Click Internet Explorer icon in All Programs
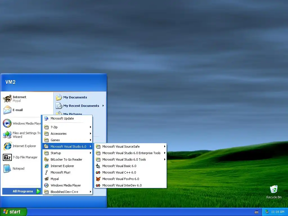 (x=46, y=166)
